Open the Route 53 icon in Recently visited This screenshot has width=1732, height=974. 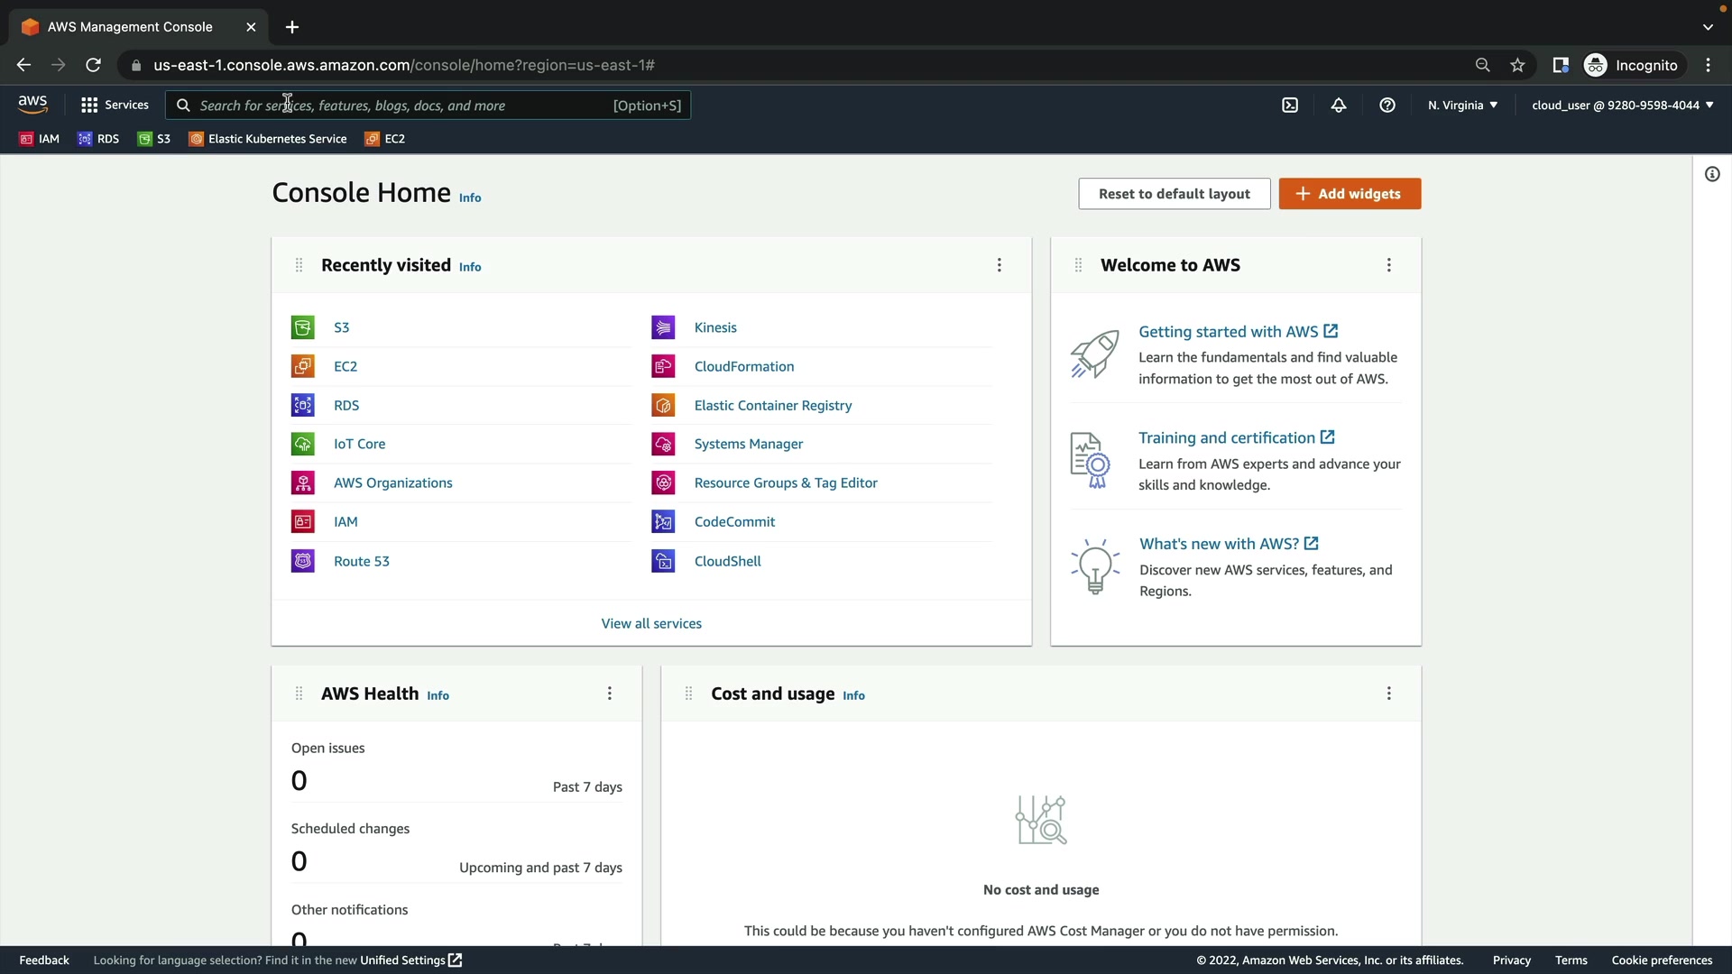click(x=303, y=561)
